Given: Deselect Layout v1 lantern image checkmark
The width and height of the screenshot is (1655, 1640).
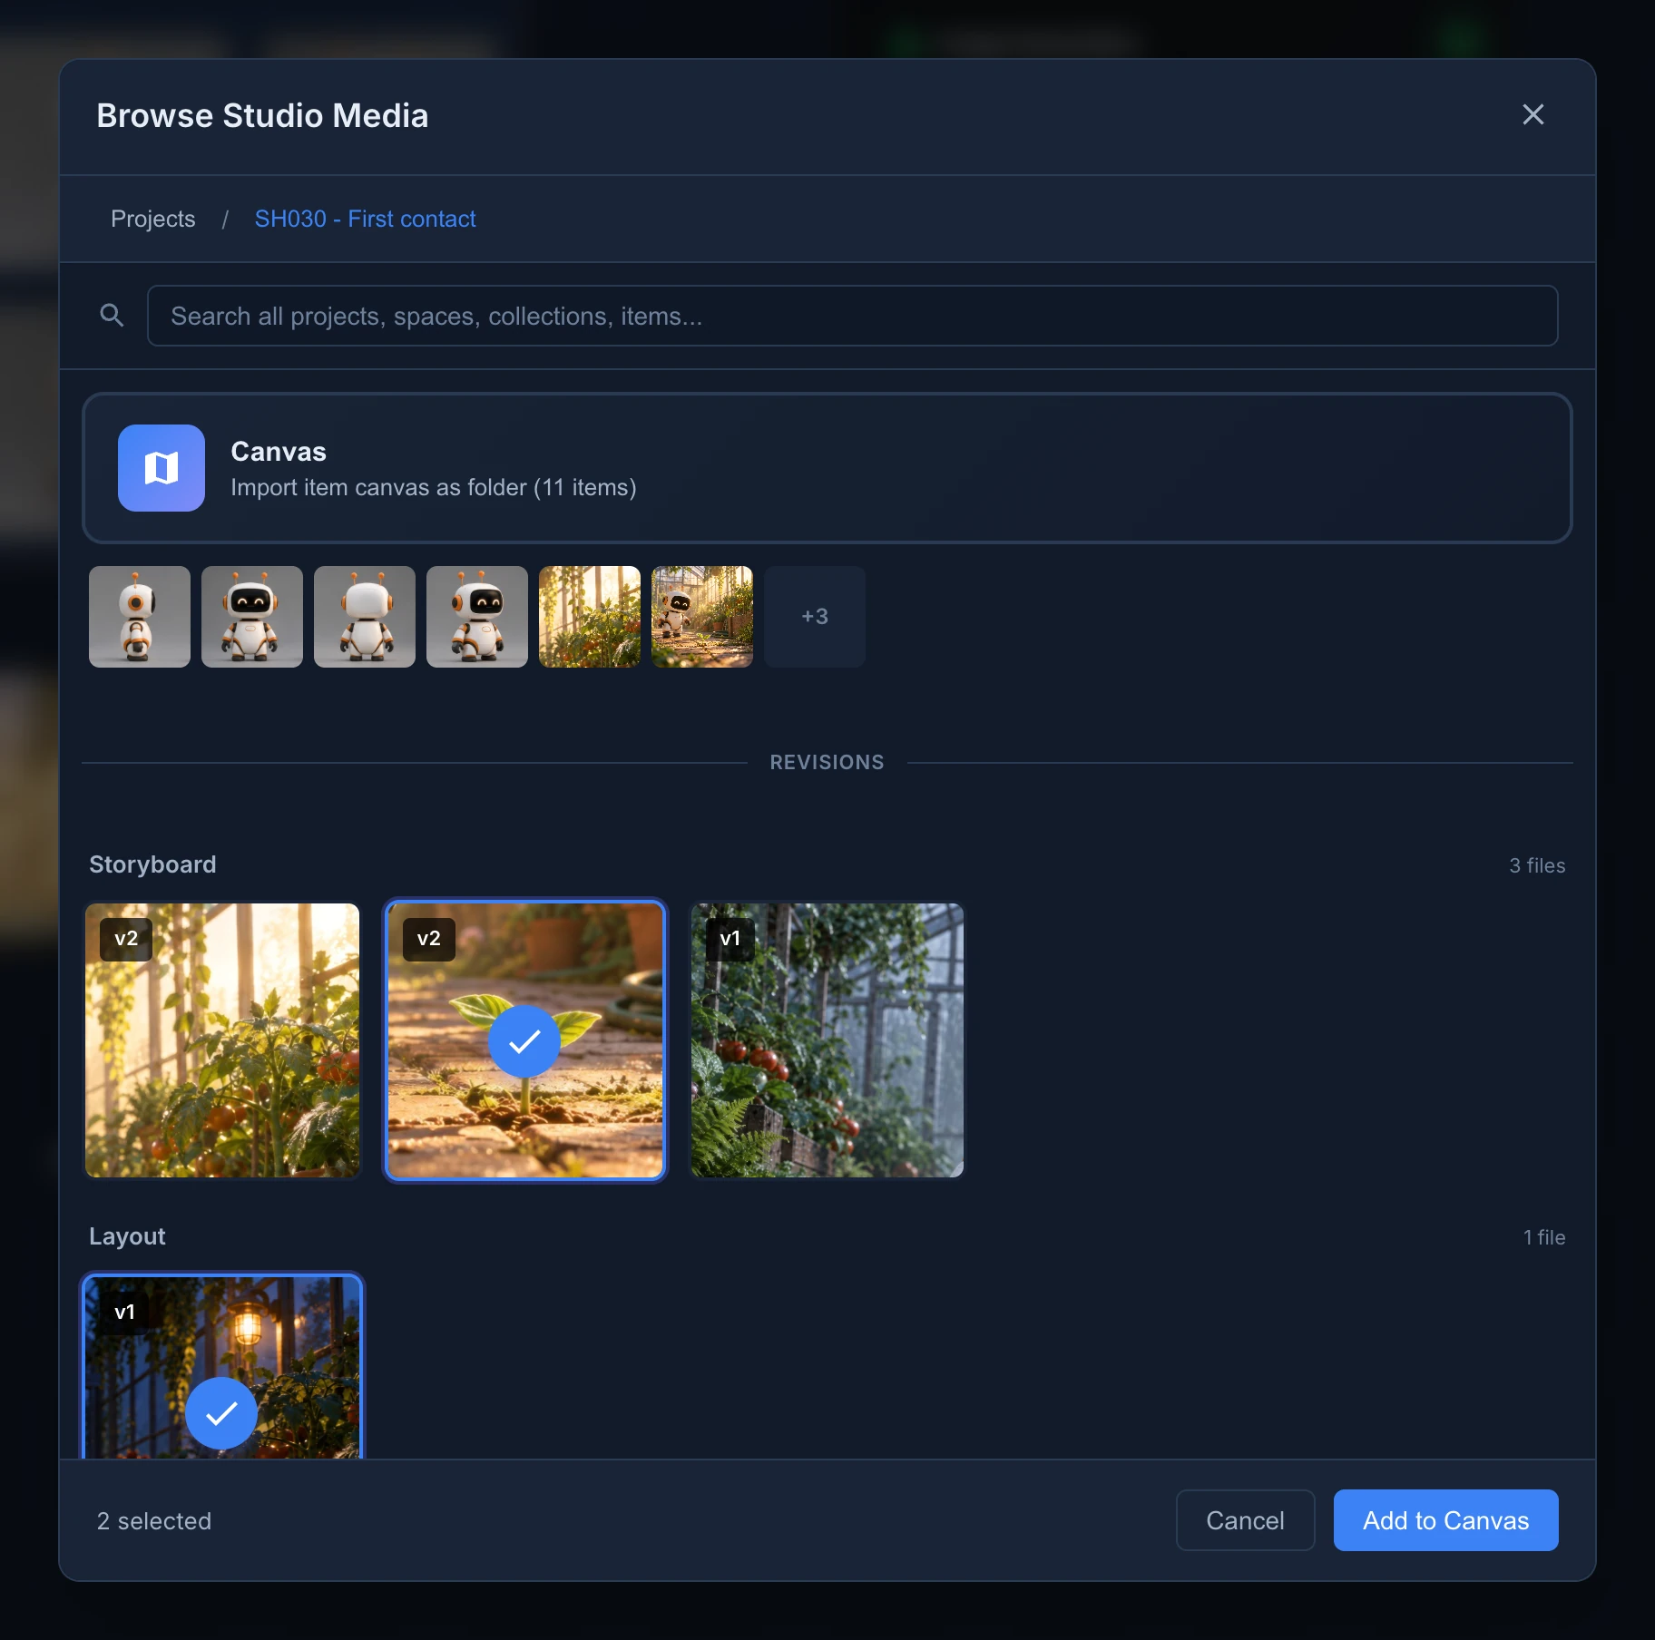Looking at the screenshot, I should point(221,1413).
